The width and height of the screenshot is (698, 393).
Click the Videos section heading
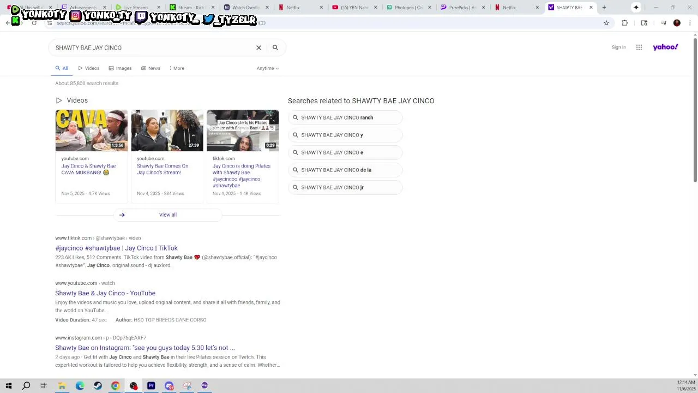[x=77, y=100]
